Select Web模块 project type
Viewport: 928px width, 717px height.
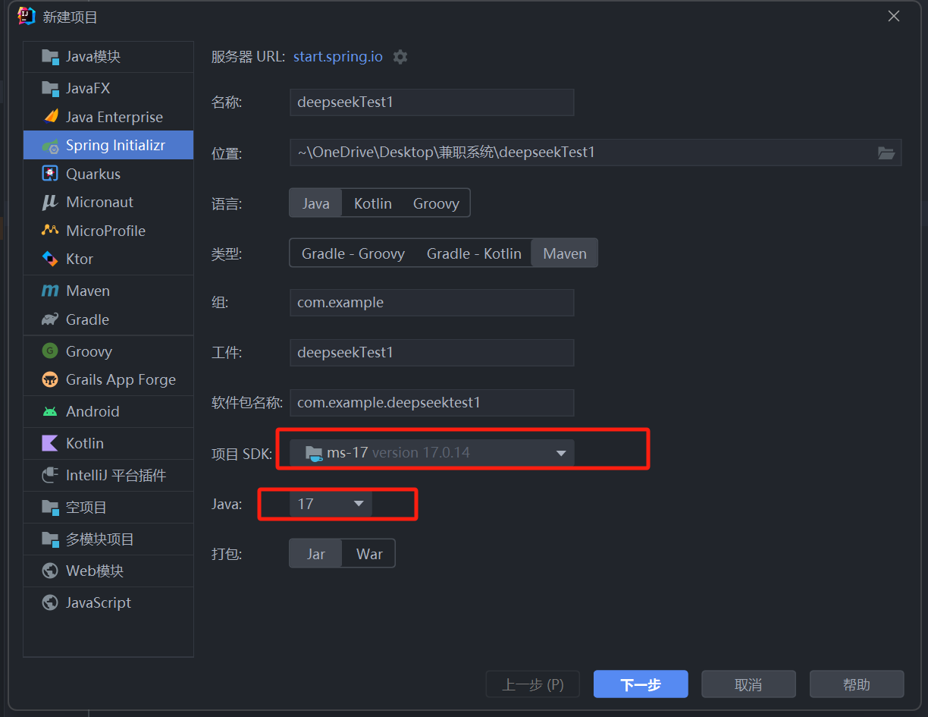point(108,571)
